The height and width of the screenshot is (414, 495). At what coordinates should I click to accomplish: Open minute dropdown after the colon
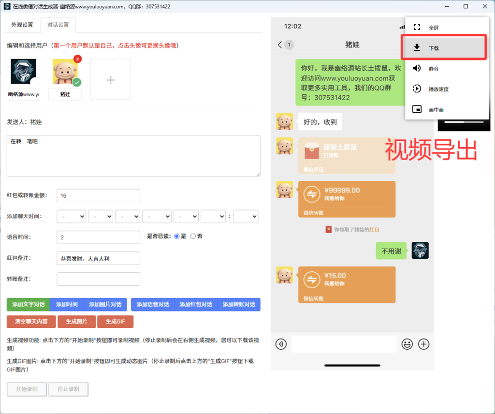coord(246,216)
